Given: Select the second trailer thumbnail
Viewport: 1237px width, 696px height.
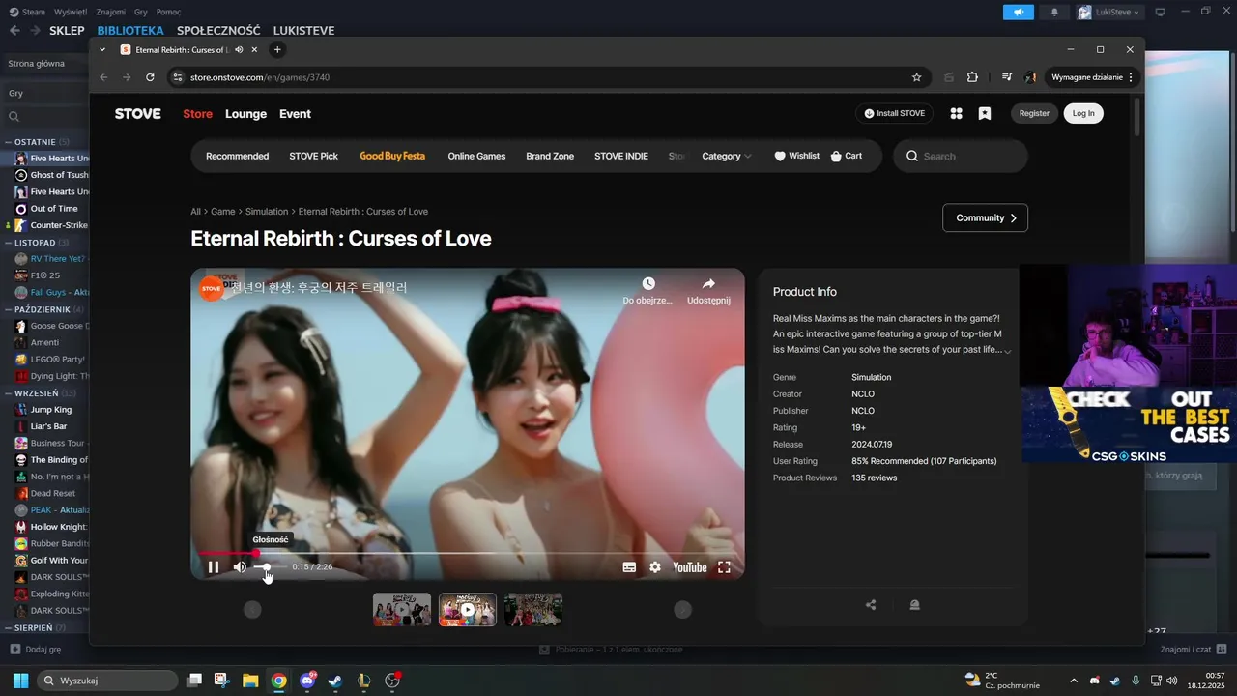Looking at the screenshot, I should [x=468, y=610].
